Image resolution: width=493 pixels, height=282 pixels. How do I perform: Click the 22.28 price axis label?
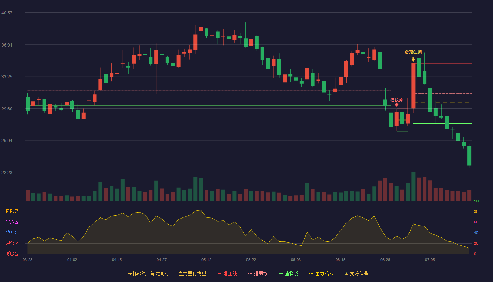click(x=7, y=173)
